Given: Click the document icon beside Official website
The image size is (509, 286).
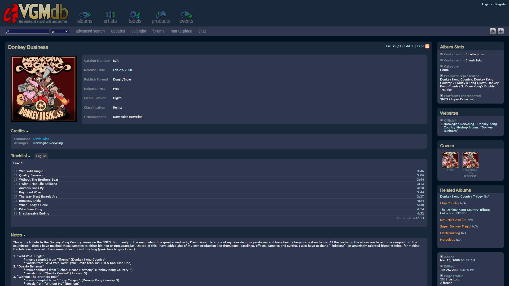Looking at the screenshot, I should tap(442, 124).
